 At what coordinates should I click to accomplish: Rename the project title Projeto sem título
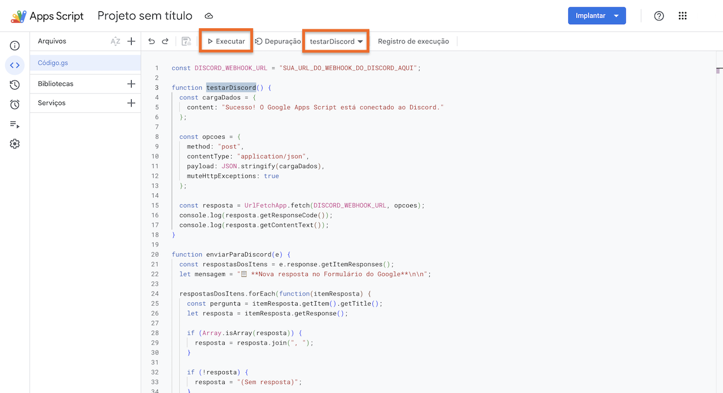145,16
